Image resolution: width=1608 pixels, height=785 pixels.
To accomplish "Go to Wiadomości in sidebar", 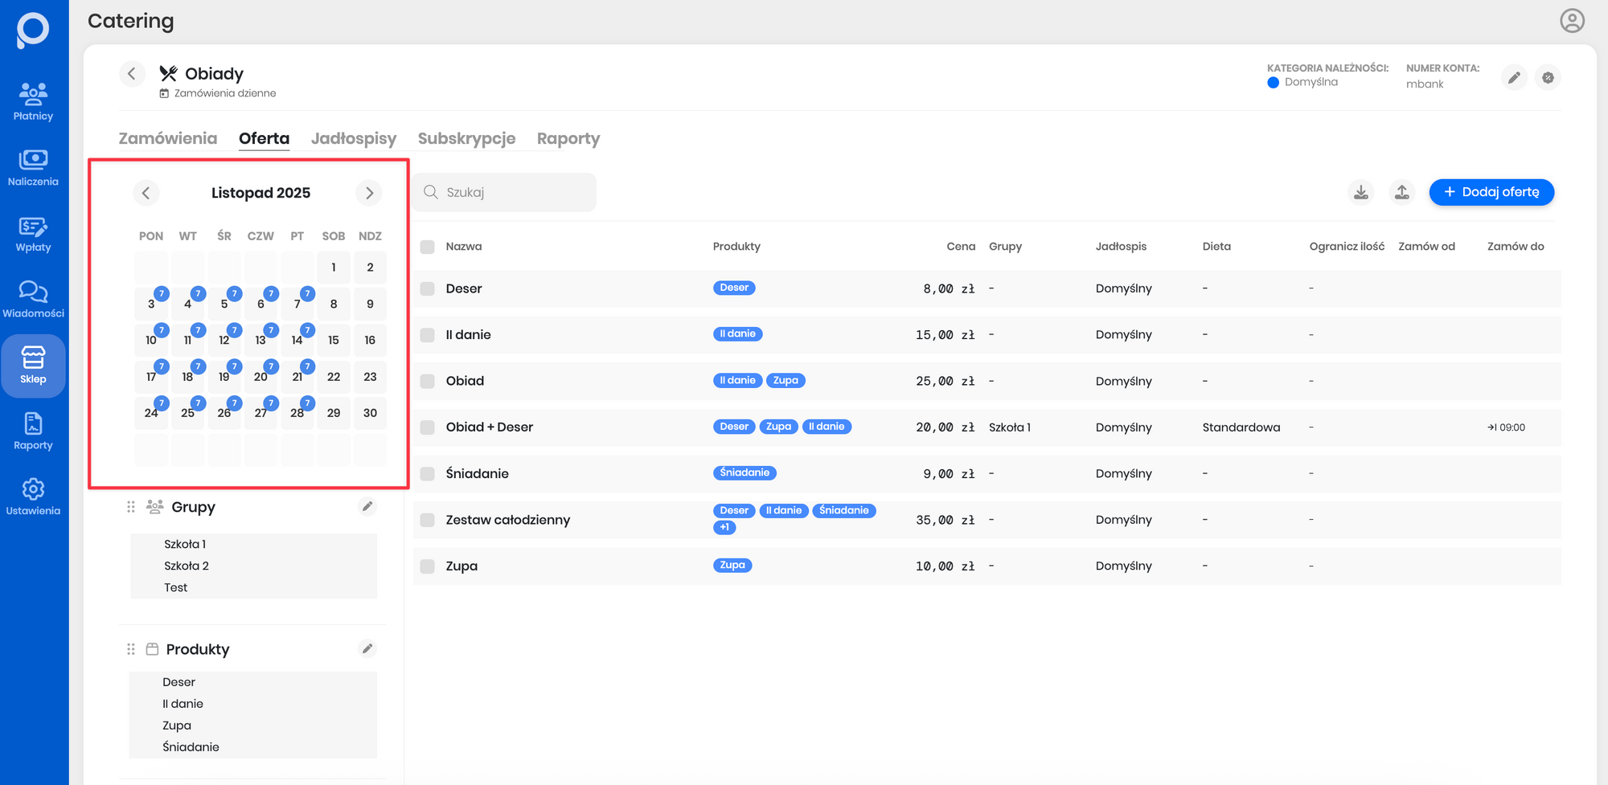I will point(33,299).
